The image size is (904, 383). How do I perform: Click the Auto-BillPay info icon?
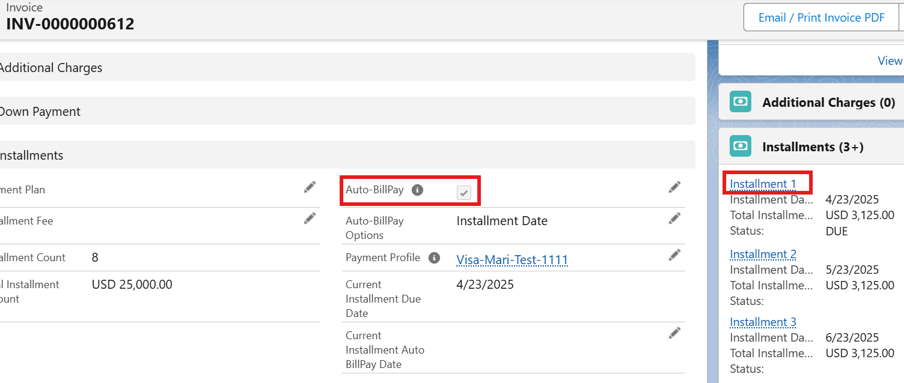point(417,190)
